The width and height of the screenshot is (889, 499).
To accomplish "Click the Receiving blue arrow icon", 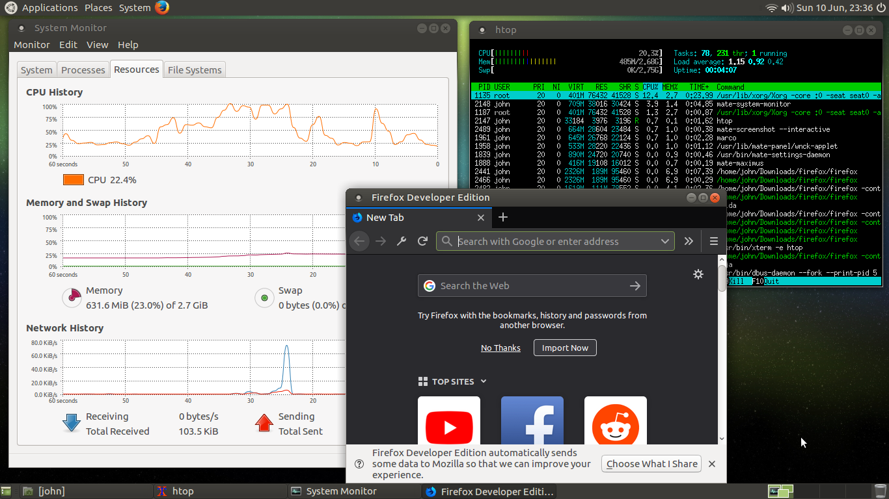I will 71,423.
